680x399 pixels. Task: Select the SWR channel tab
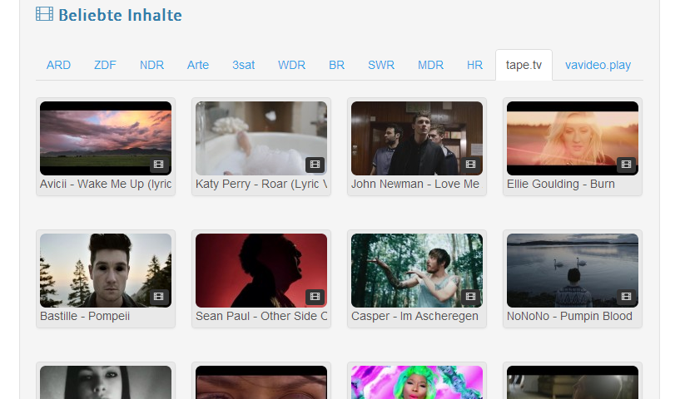pos(381,65)
